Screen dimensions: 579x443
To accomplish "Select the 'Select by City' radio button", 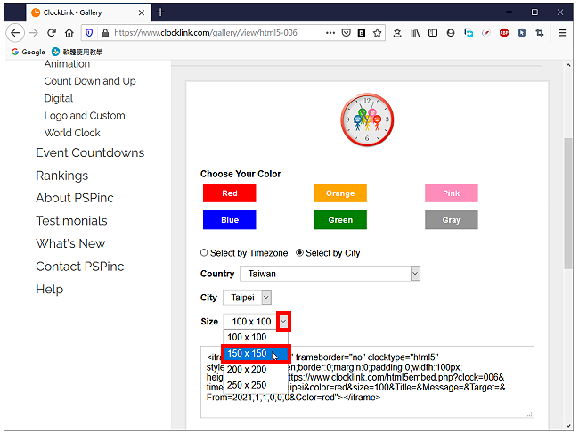I will [300, 253].
